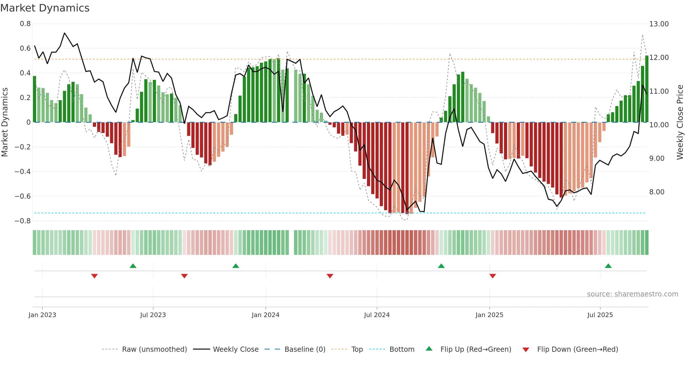
Task: Click the Weekly Close Price axis title
Action: [x=680, y=122]
